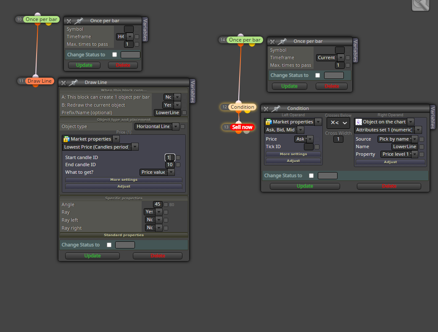Click the pin icon in Condition panel
438x332 pixels.
click(276, 109)
